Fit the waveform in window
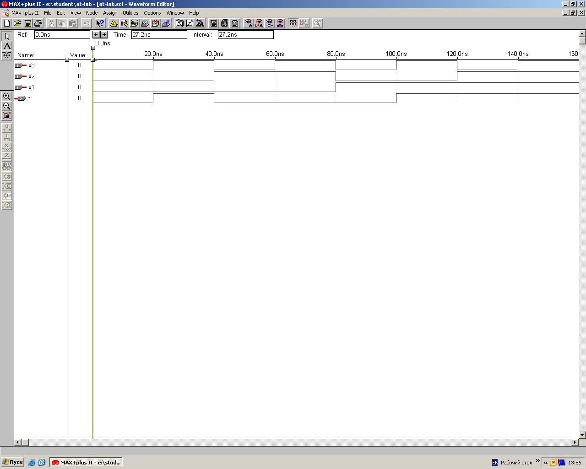This screenshot has height=469, width=586. (7, 115)
